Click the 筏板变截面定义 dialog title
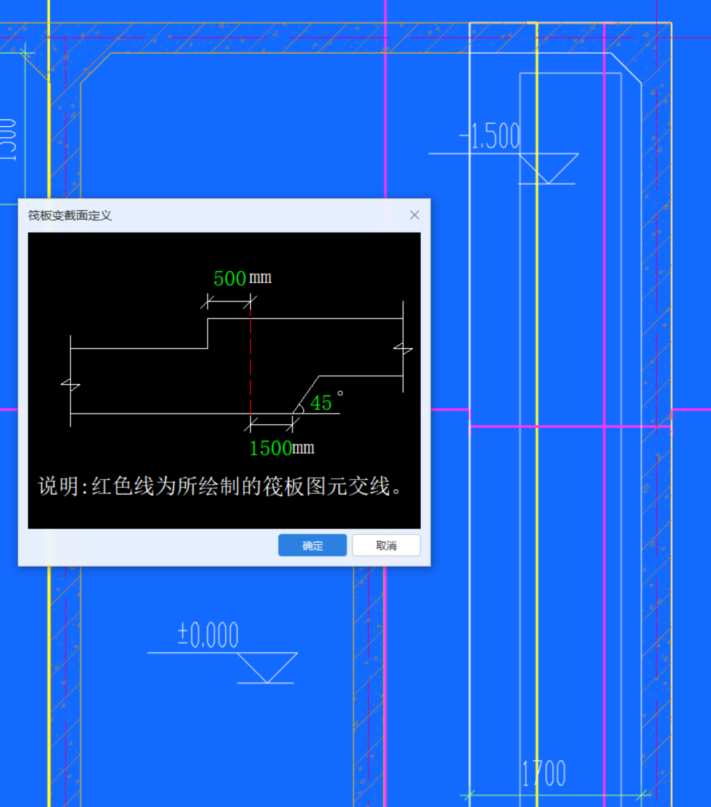The width and height of the screenshot is (711, 807). tap(70, 215)
